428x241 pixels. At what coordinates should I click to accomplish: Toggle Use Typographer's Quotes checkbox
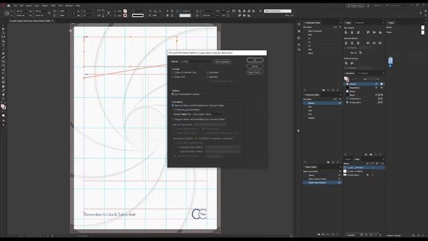(173, 94)
